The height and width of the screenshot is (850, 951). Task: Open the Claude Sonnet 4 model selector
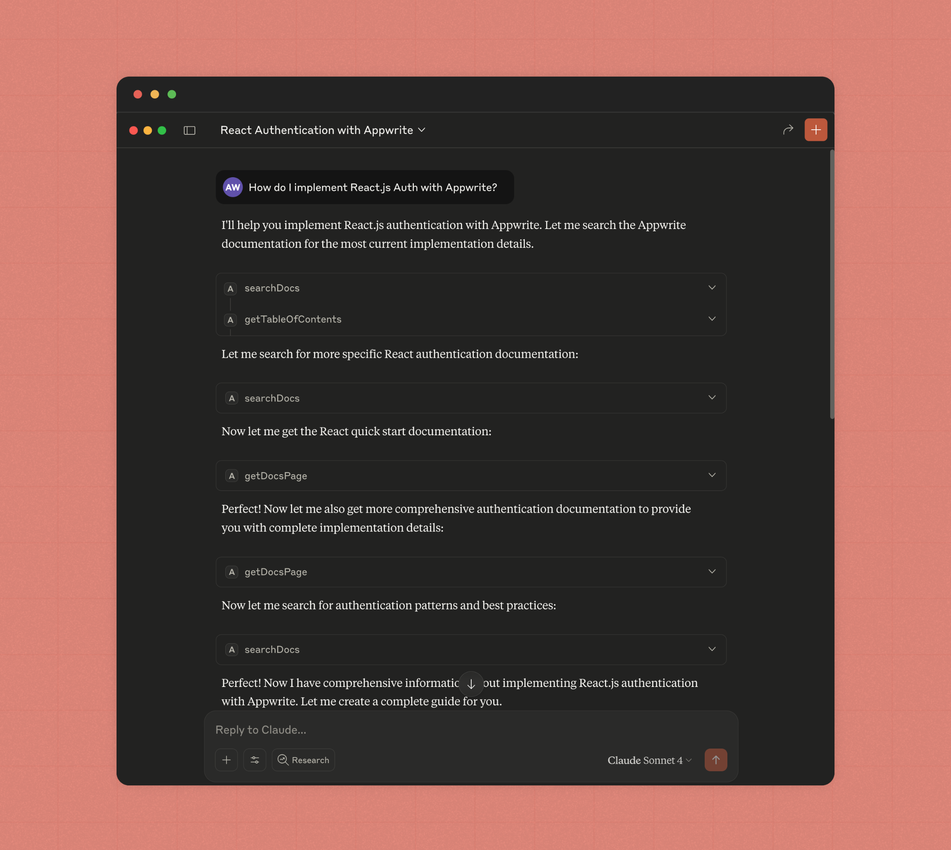(649, 760)
